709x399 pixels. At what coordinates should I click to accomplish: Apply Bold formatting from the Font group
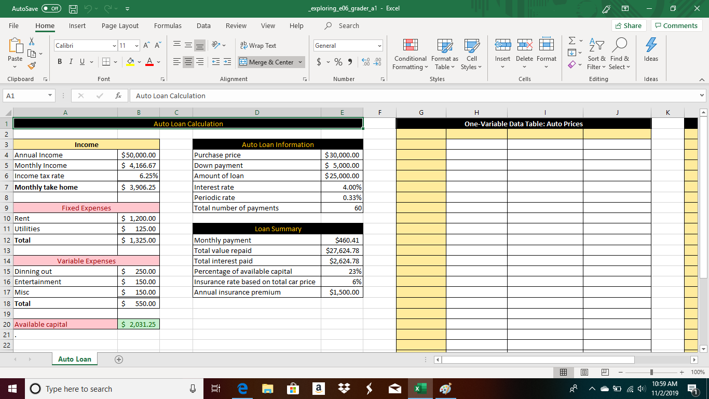pos(59,61)
